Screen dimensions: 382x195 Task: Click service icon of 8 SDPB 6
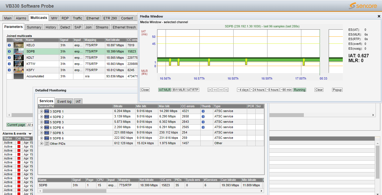pos(47,138)
